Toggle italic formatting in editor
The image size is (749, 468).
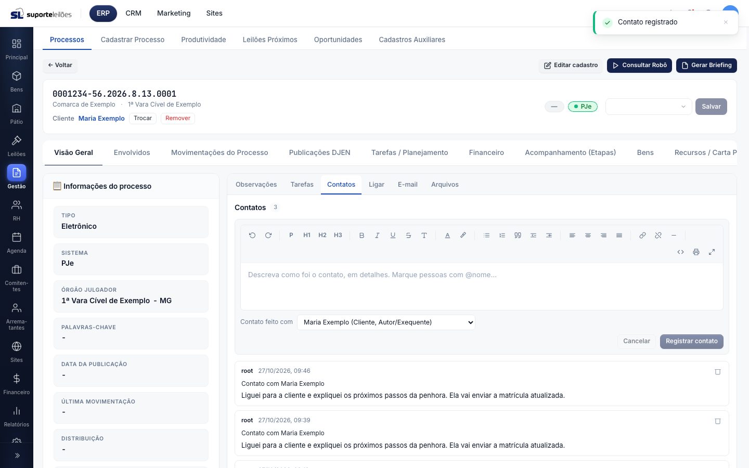tap(377, 236)
